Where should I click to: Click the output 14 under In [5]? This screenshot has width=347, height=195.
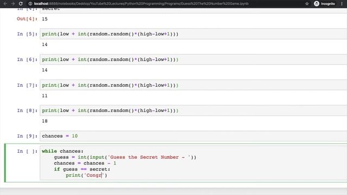tap(44, 44)
